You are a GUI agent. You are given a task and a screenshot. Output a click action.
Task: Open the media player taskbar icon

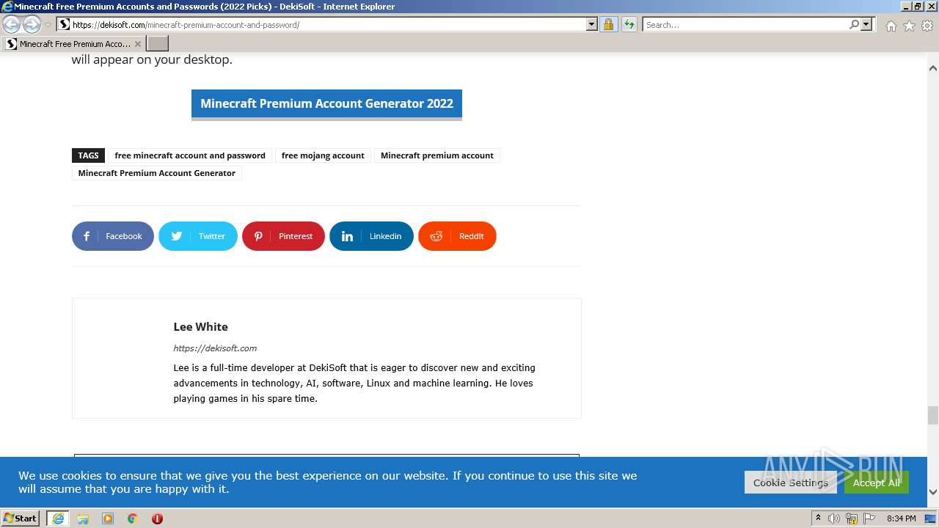tap(108, 518)
